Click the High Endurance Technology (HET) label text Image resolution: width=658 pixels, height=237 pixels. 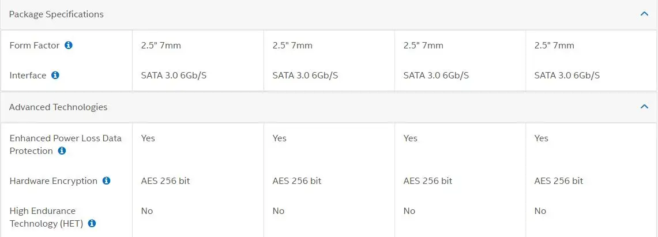(x=46, y=217)
